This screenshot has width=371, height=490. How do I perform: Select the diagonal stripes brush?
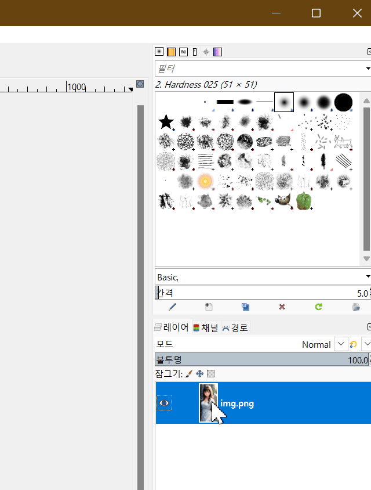(343, 161)
